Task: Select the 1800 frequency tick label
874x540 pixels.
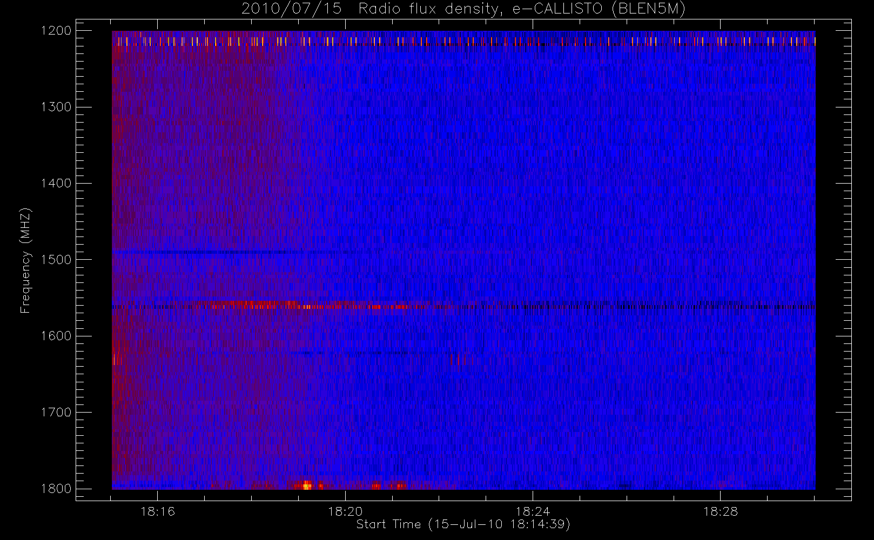Action: tap(56, 489)
